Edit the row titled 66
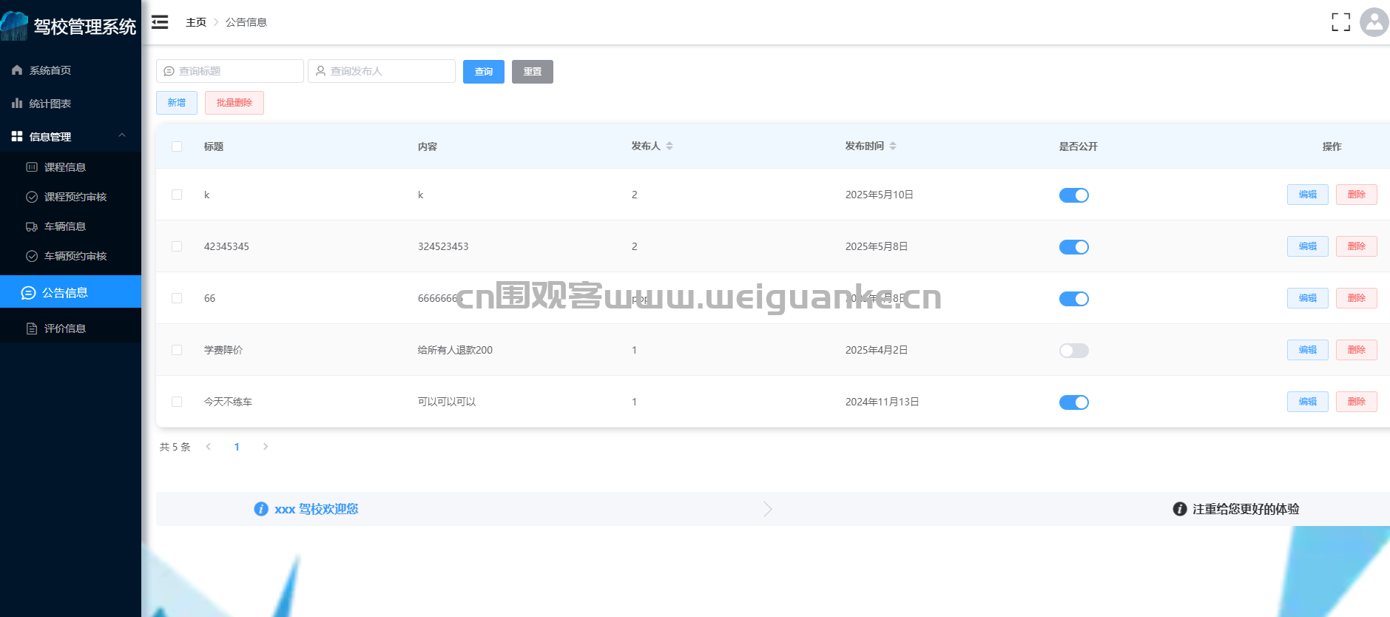Image resolution: width=1390 pixels, height=617 pixels. click(1308, 298)
